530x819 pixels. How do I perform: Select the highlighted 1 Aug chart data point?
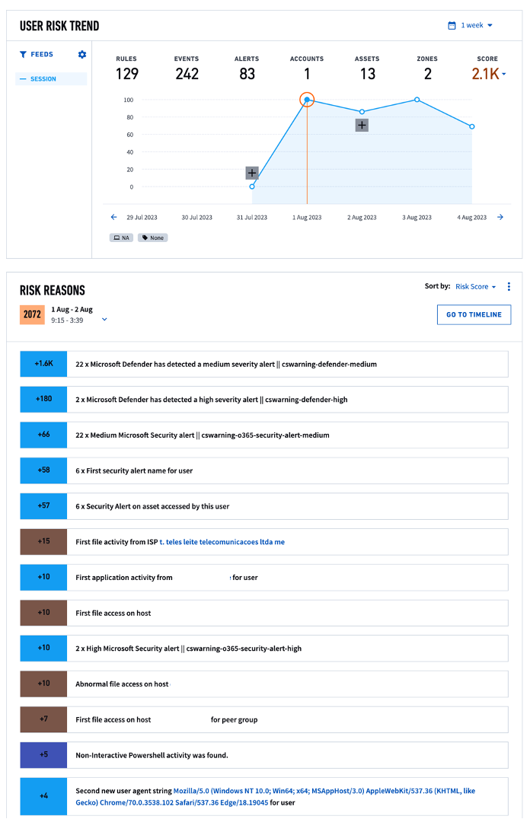307,100
